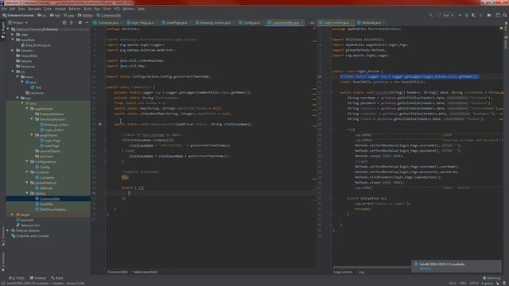
Task: Expand the target folder in project tree
Action: (13, 214)
